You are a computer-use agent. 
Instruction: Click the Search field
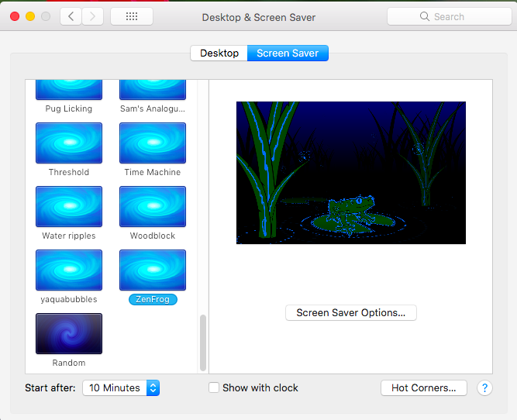pyautogui.click(x=449, y=16)
